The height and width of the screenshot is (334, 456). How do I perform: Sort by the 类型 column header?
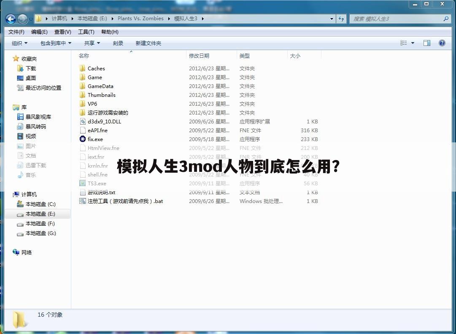[245, 56]
